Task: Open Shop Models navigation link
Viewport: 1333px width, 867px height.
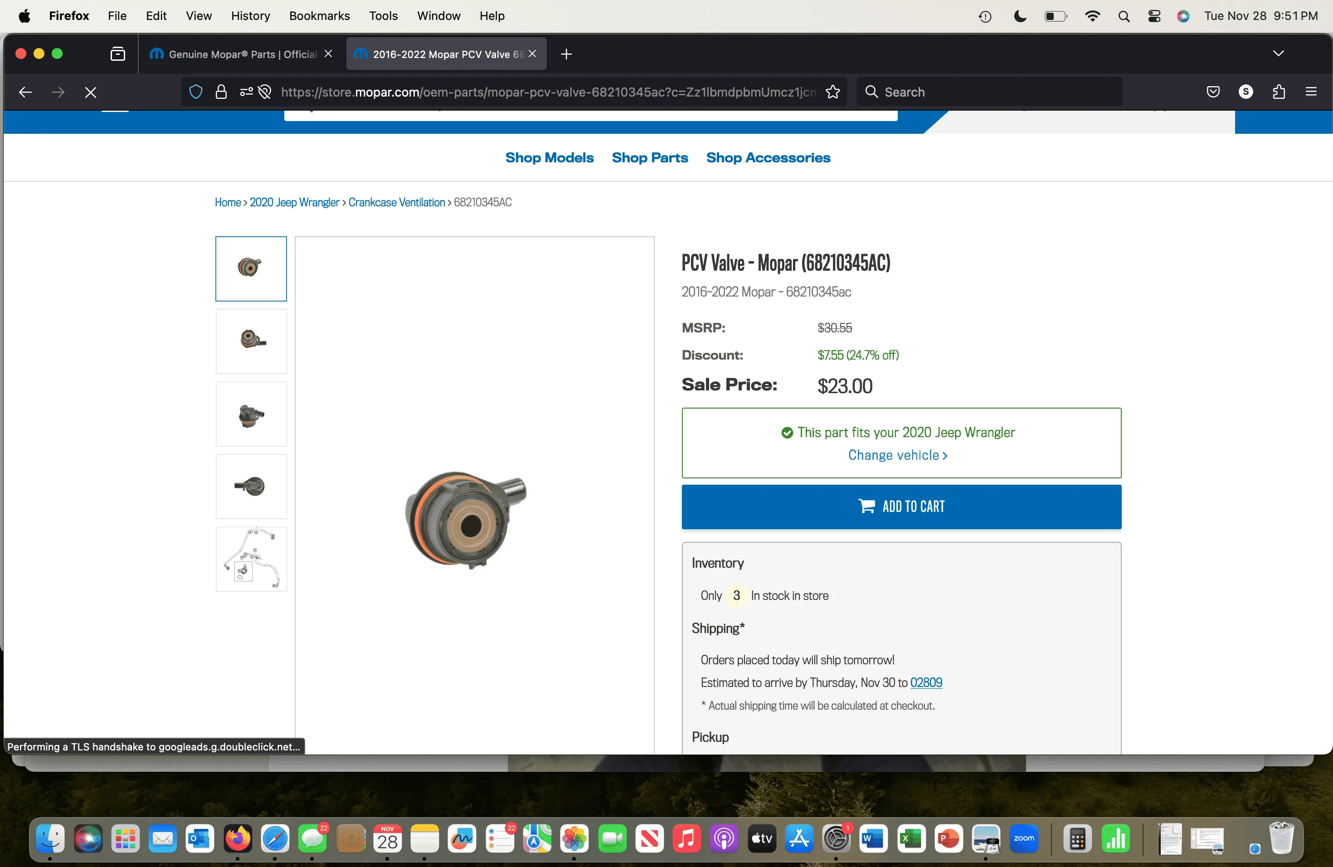Action: point(549,158)
